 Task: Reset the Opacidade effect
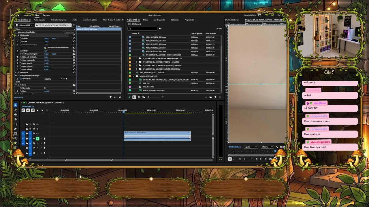pyautogui.click(x=74, y=72)
